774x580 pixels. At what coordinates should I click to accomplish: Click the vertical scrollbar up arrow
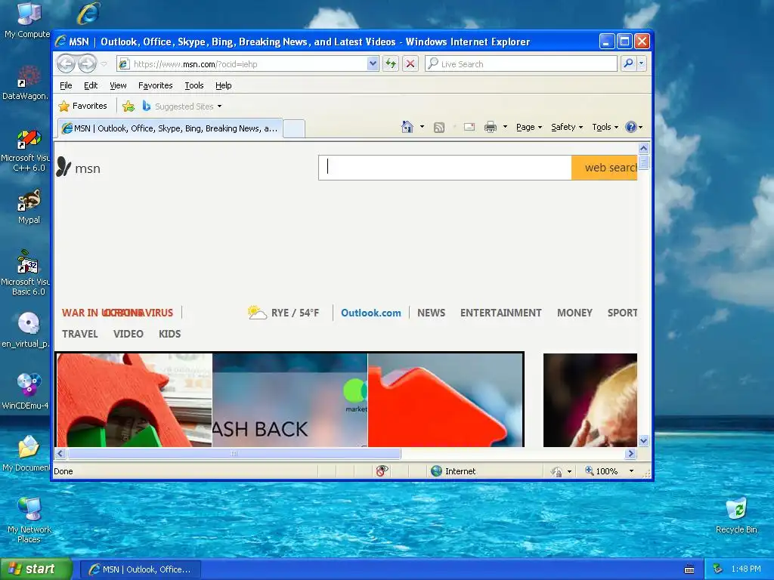click(643, 148)
